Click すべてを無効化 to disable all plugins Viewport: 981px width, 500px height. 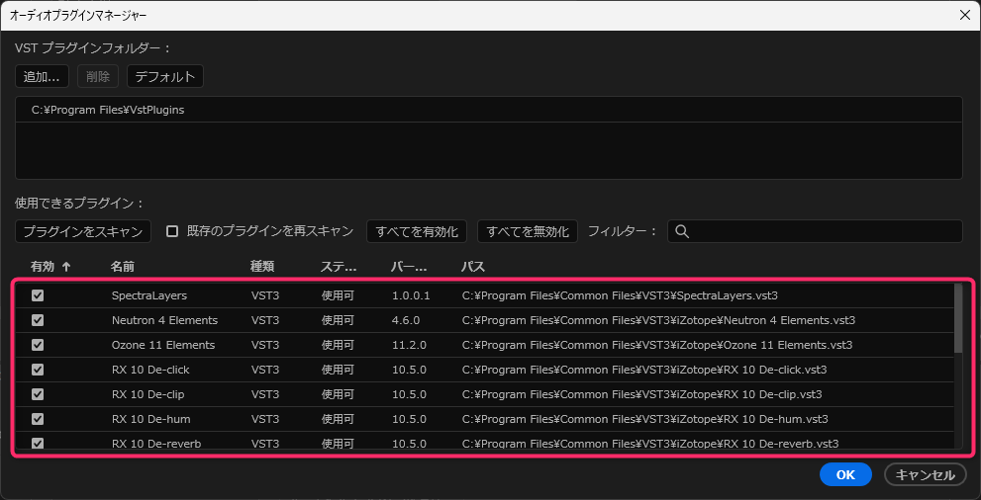[528, 231]
